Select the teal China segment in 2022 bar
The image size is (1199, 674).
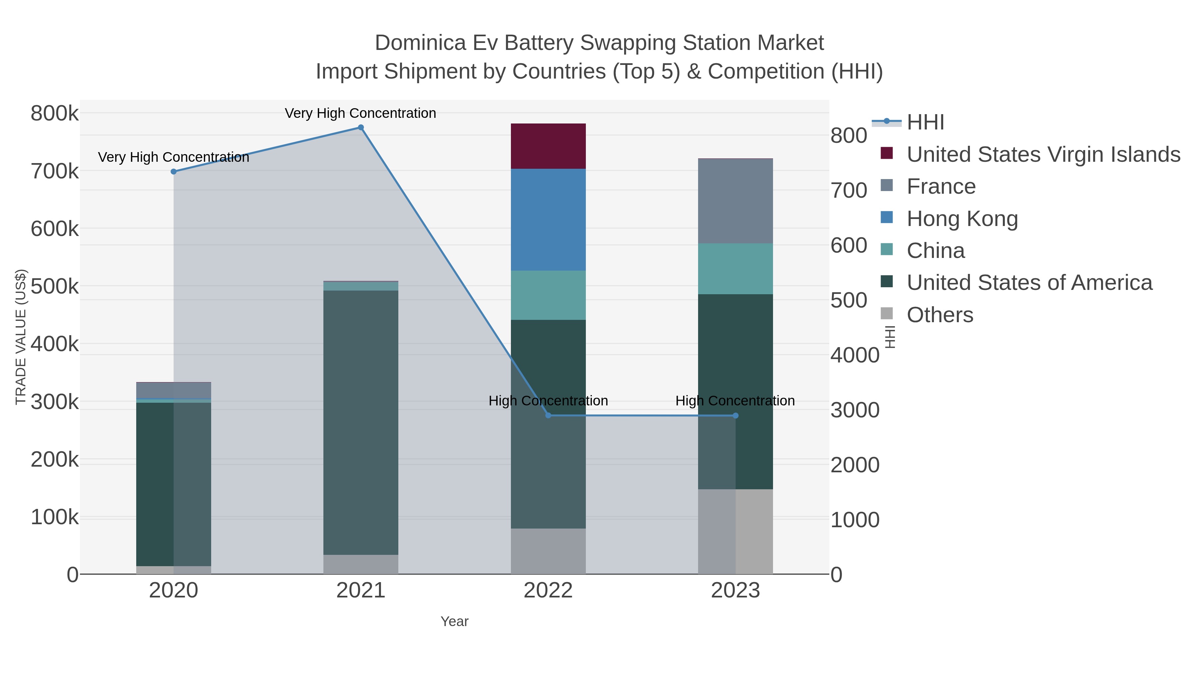548,295
